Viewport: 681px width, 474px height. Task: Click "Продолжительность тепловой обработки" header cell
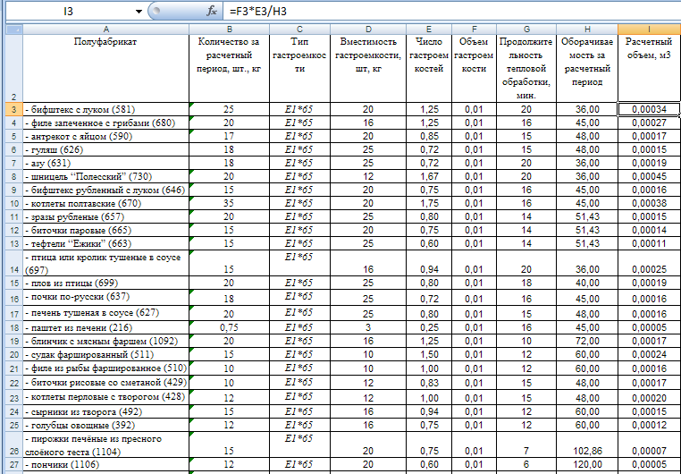pos(526,69)
